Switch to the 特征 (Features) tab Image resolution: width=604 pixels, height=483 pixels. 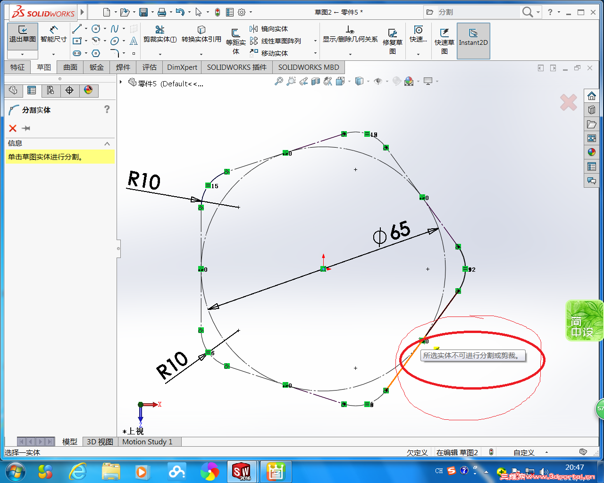(17, 67)
